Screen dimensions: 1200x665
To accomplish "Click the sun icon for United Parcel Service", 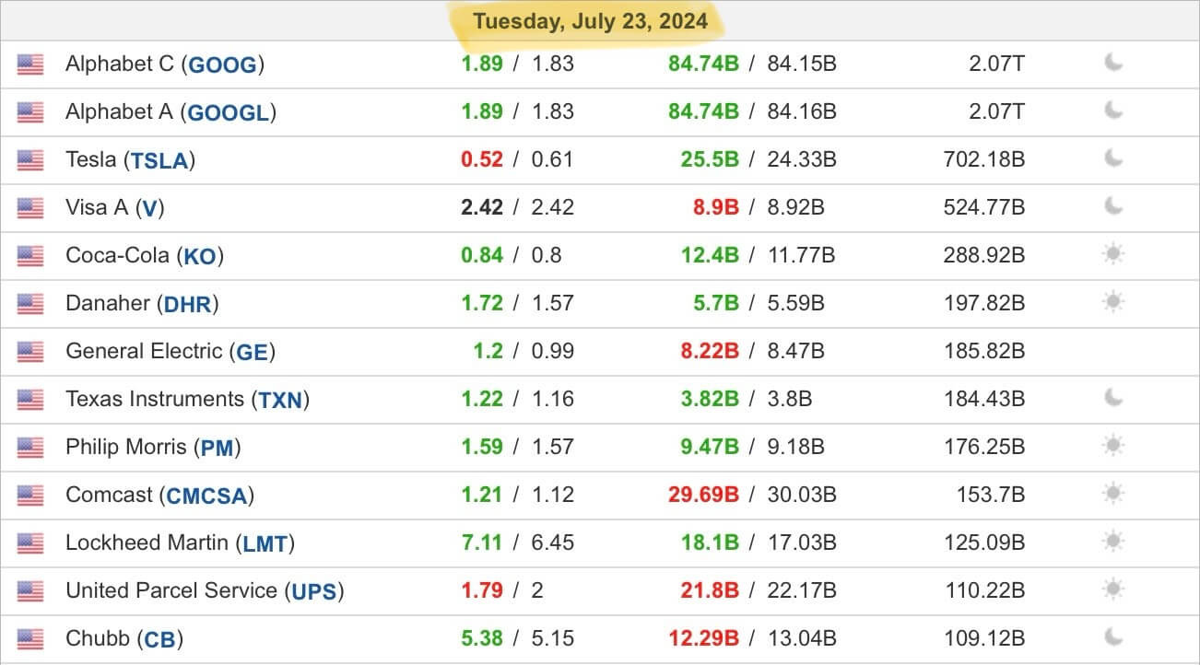I will (x=1113, y=589).
